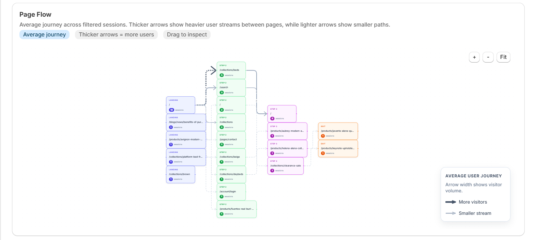Screen dimensions: 535x240
Task: Select the /products/avignon-modern landing node
Action: (x=186, y=140)
